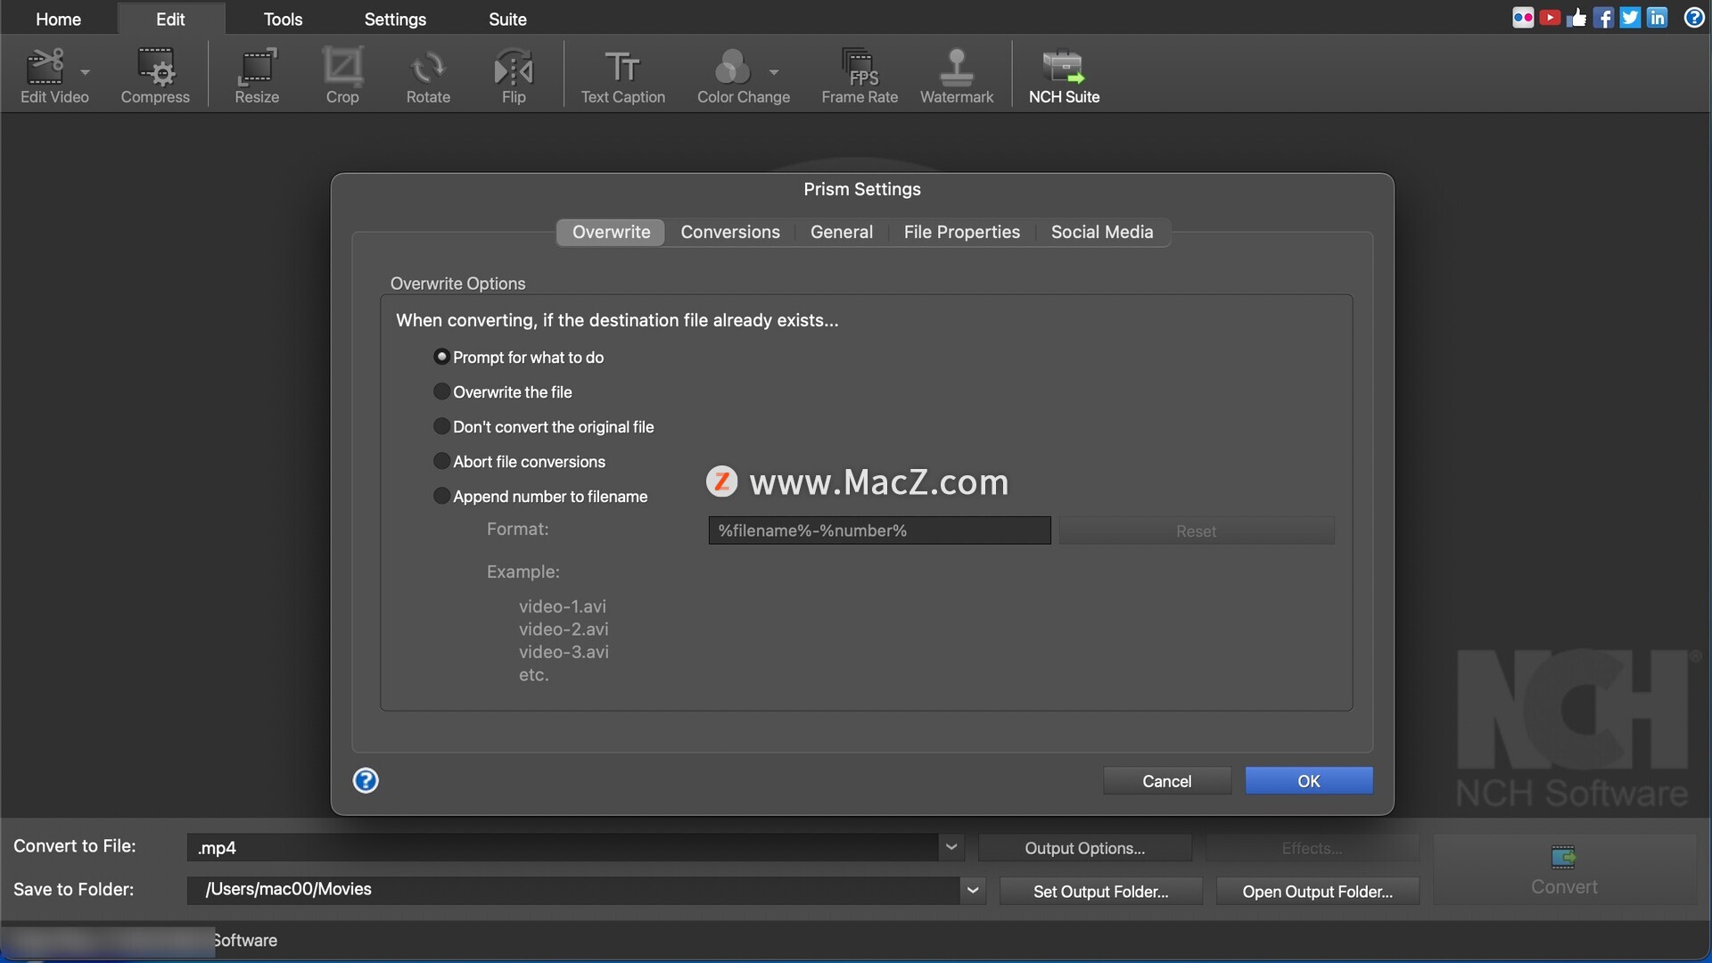Click the thumbs-up like icon
The width and height of the screenshot is (1712, 963).
[x=1576, y=18]
